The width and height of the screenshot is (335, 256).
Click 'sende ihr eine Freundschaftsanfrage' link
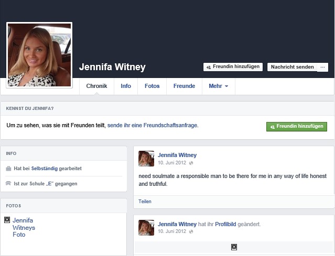tap(152, 125)
